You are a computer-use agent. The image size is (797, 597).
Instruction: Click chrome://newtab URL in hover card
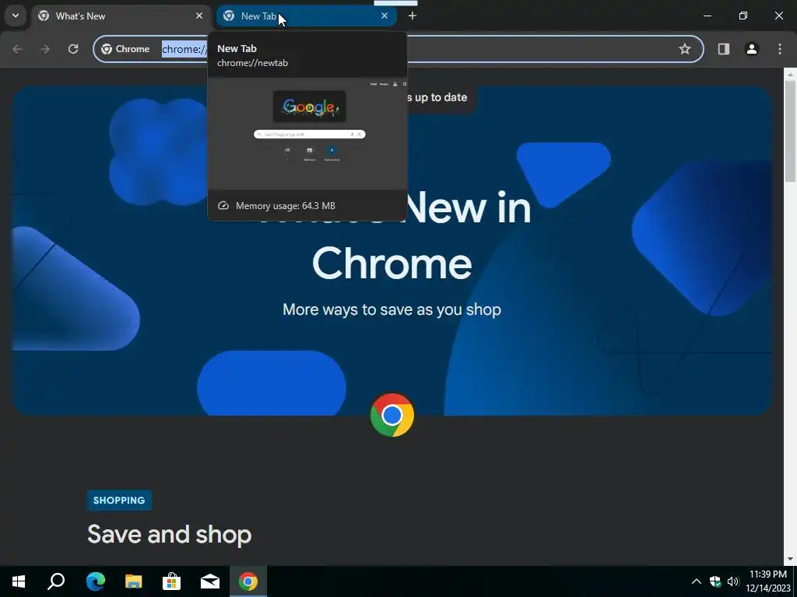point(253,63)
